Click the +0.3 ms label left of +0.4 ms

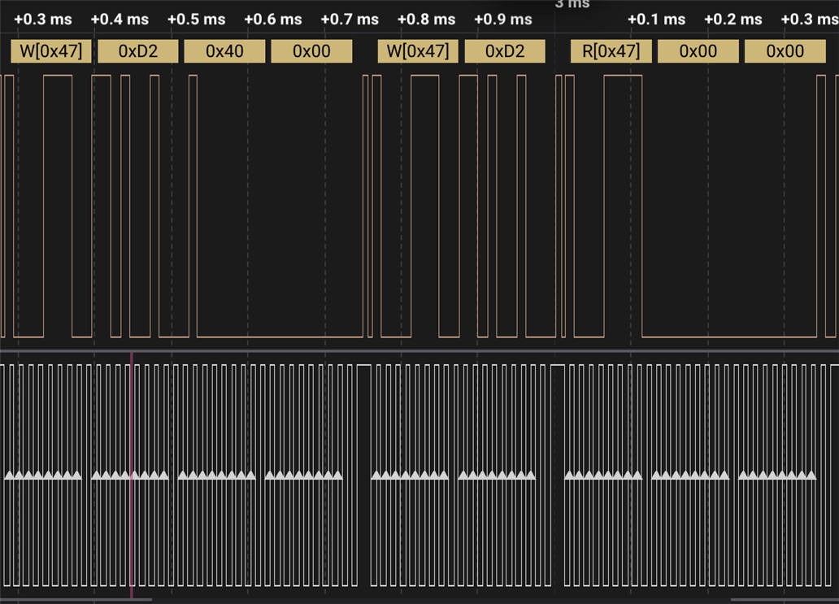(x=43, y=20)
